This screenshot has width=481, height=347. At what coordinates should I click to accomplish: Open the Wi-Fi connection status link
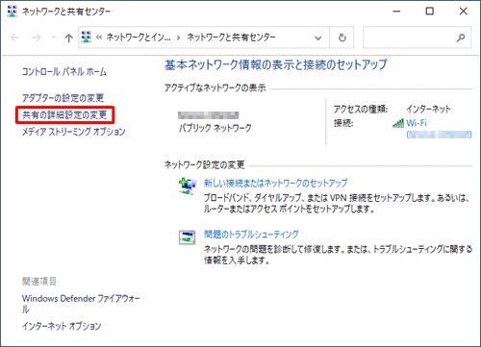(417, 123)
